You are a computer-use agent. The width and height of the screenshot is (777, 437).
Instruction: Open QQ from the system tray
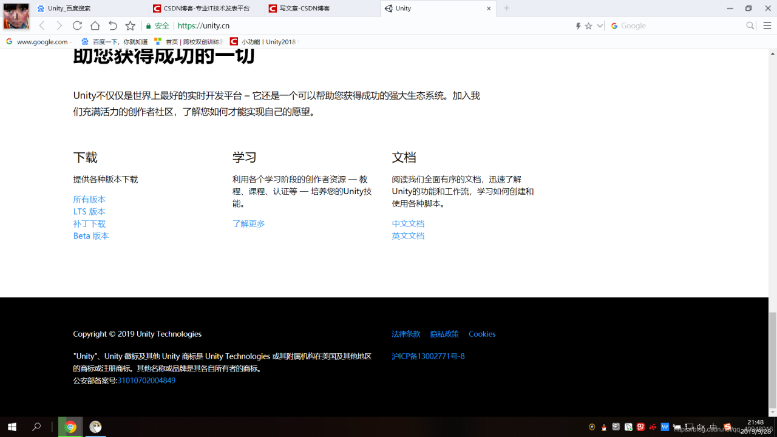pyautogui.click(x=604, y=427)
